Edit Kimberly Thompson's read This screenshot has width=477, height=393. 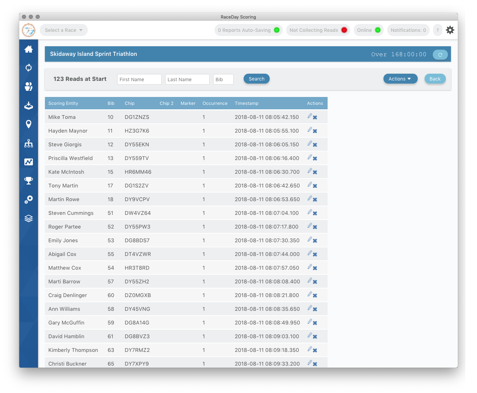click(x=310, y=349)
